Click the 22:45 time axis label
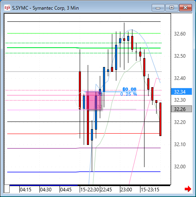The width and height of the screenshot is (196, 197). [106, 190]
